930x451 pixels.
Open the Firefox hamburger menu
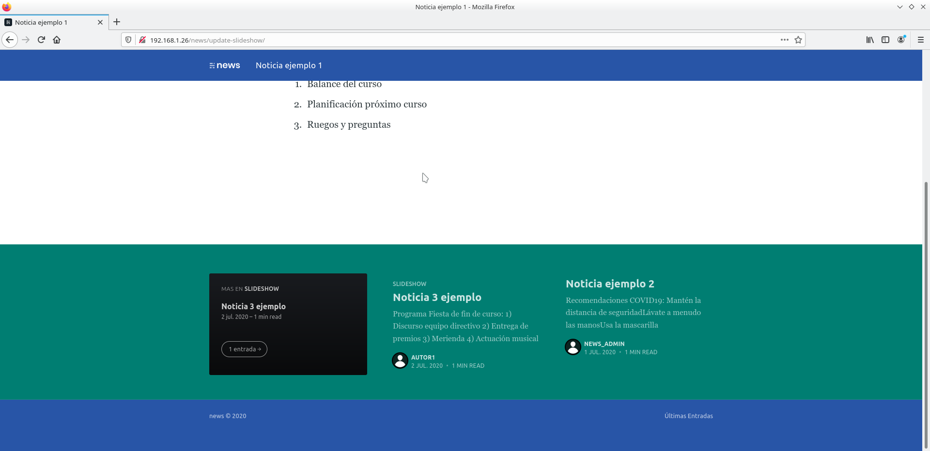pyautogui.click(x=920, y=40)
